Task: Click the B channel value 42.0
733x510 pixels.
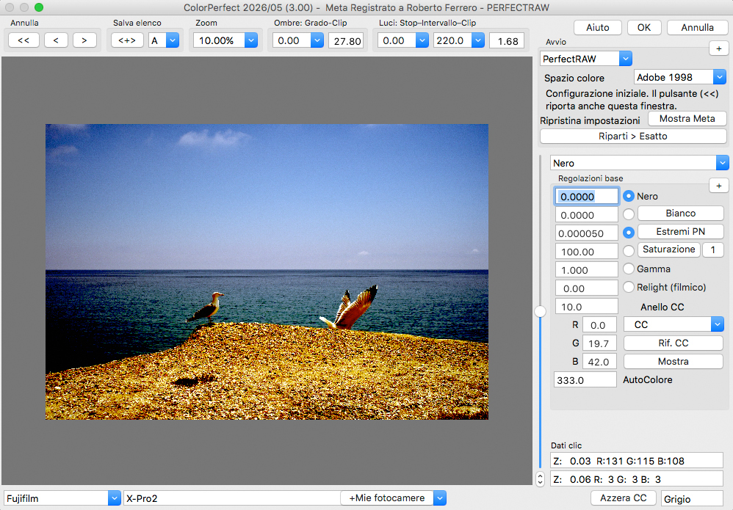Action: coord(599,362)
